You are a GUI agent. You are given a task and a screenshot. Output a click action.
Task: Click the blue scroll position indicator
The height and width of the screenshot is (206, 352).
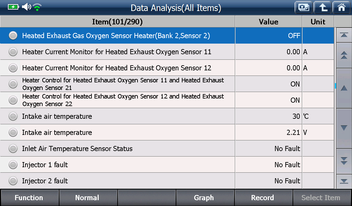point(335,85)
